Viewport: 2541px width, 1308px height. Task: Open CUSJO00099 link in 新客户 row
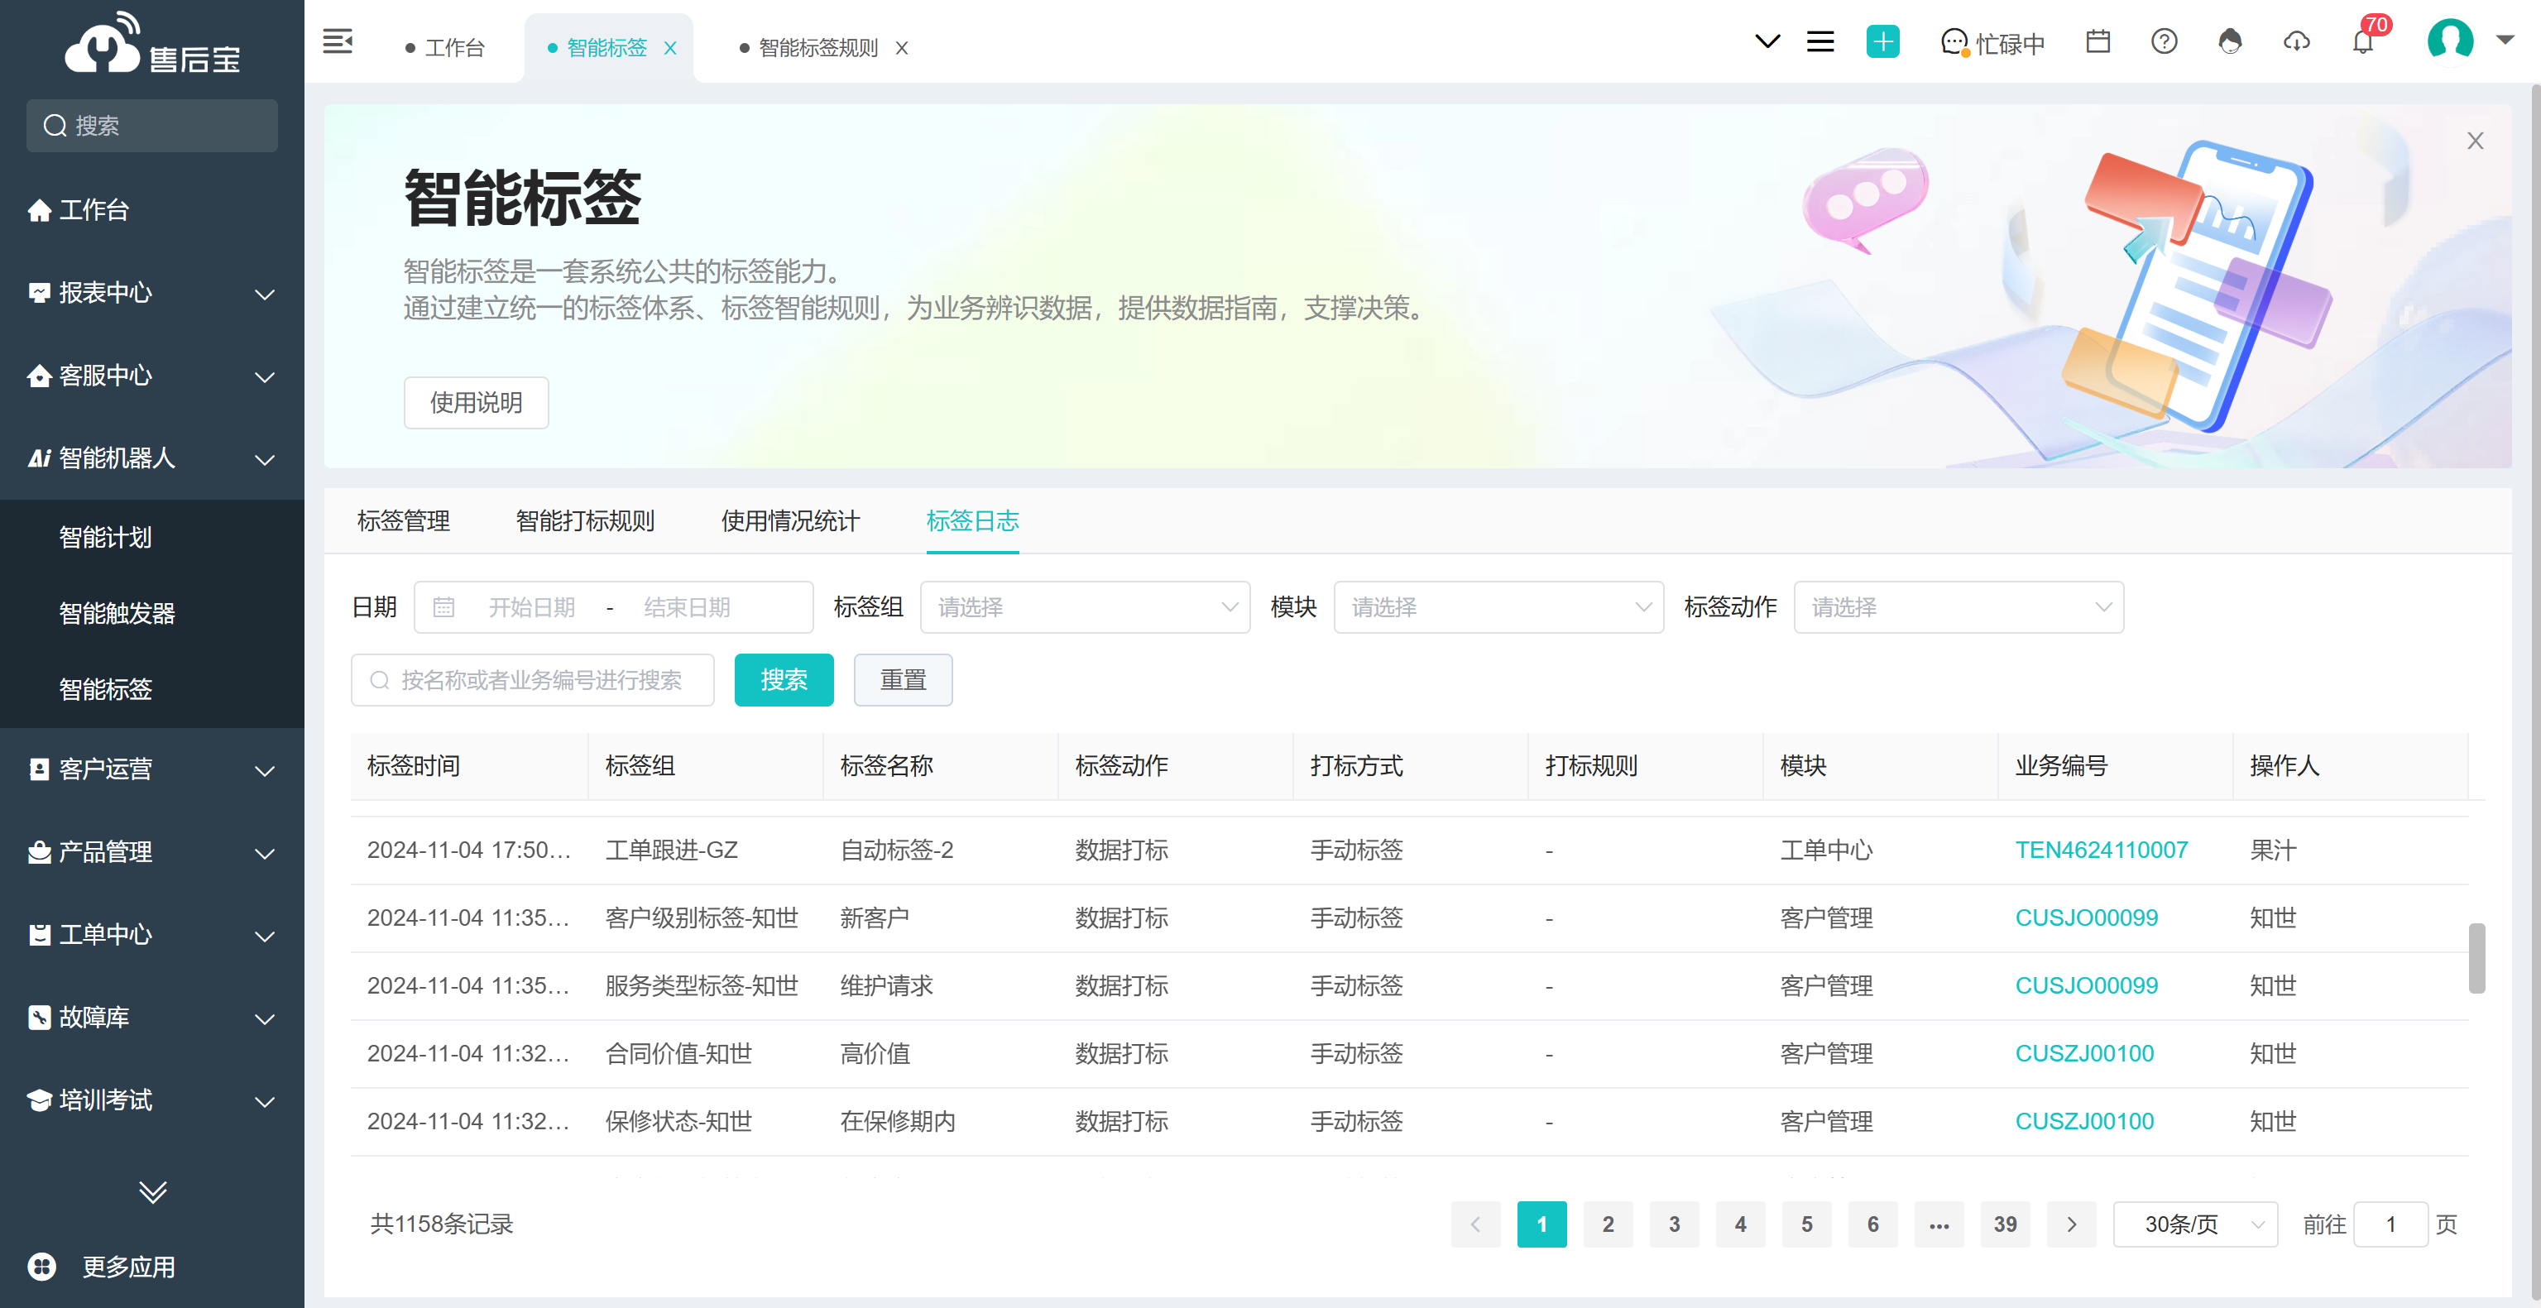point(2086,918)
